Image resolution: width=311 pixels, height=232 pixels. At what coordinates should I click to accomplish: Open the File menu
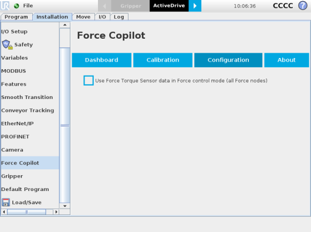click(28, 6)
